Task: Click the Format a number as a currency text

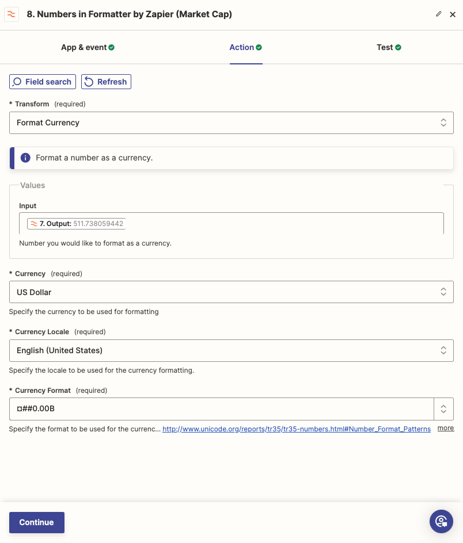Action: 94,158
